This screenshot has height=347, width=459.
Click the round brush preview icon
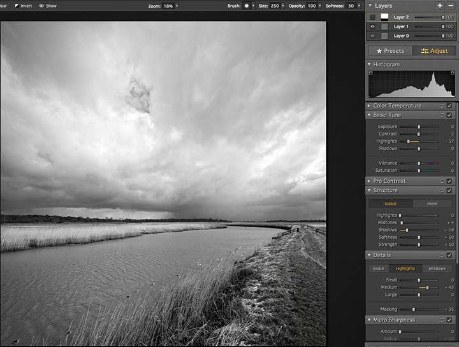coord(247,6)
